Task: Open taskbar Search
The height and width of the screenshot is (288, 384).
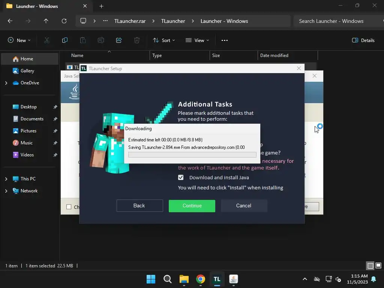Action: [x=168, y=279]
